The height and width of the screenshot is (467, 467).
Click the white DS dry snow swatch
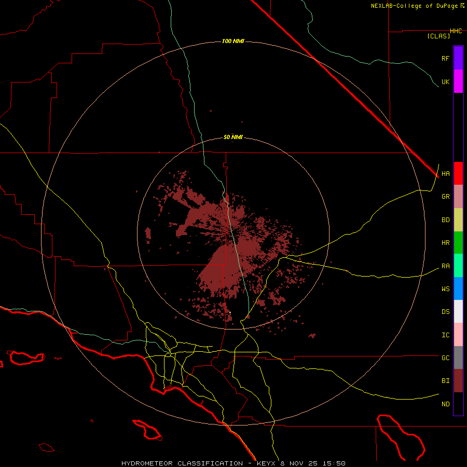click(458, 311)
